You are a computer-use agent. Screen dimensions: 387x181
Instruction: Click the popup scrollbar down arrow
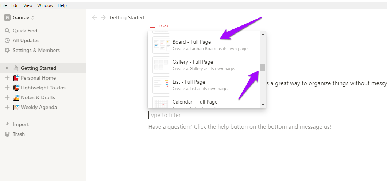click(263, 105)
